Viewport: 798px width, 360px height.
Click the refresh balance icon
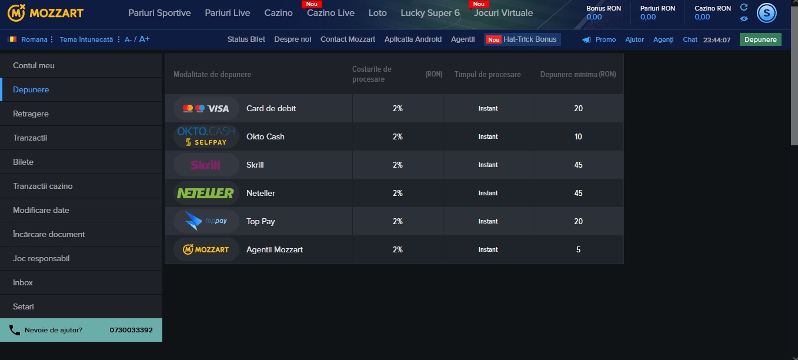(x=744, y=7)
